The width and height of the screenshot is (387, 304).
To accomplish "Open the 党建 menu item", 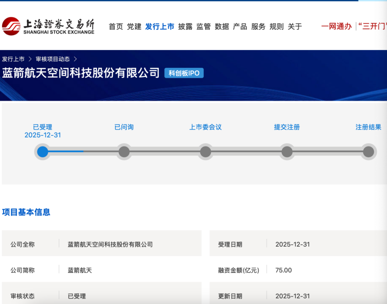I will point(134,26).
